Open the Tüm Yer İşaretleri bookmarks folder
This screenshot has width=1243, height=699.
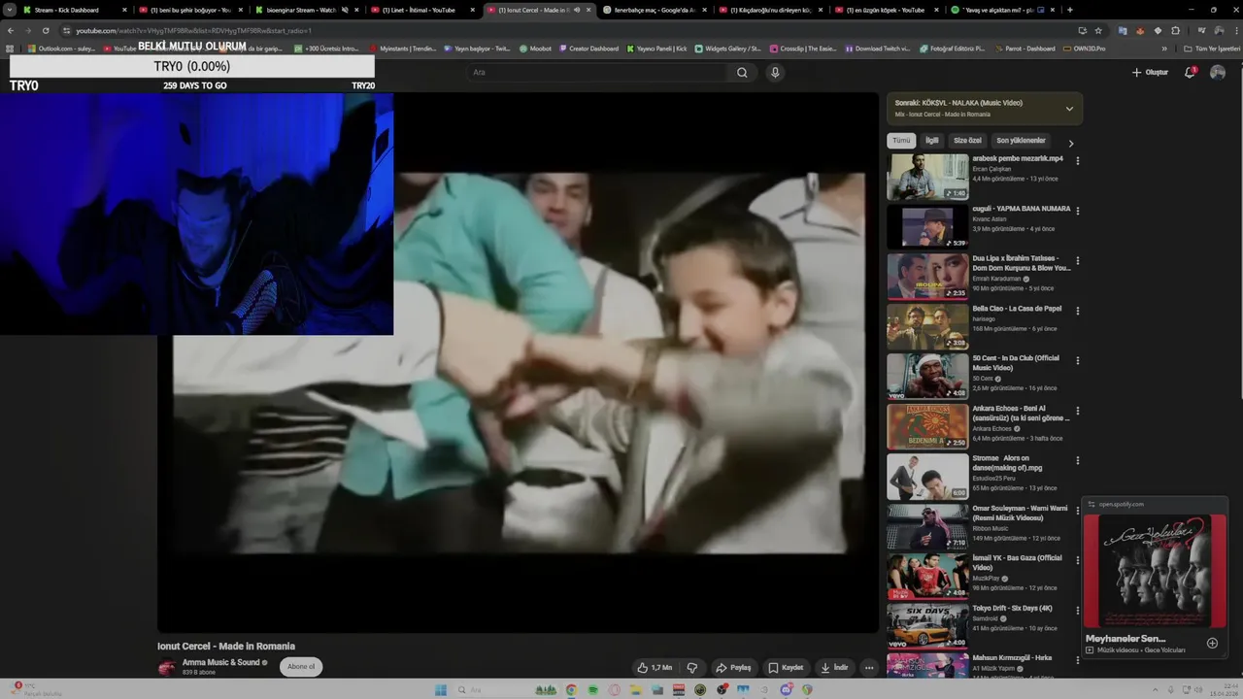(1212, 49)
